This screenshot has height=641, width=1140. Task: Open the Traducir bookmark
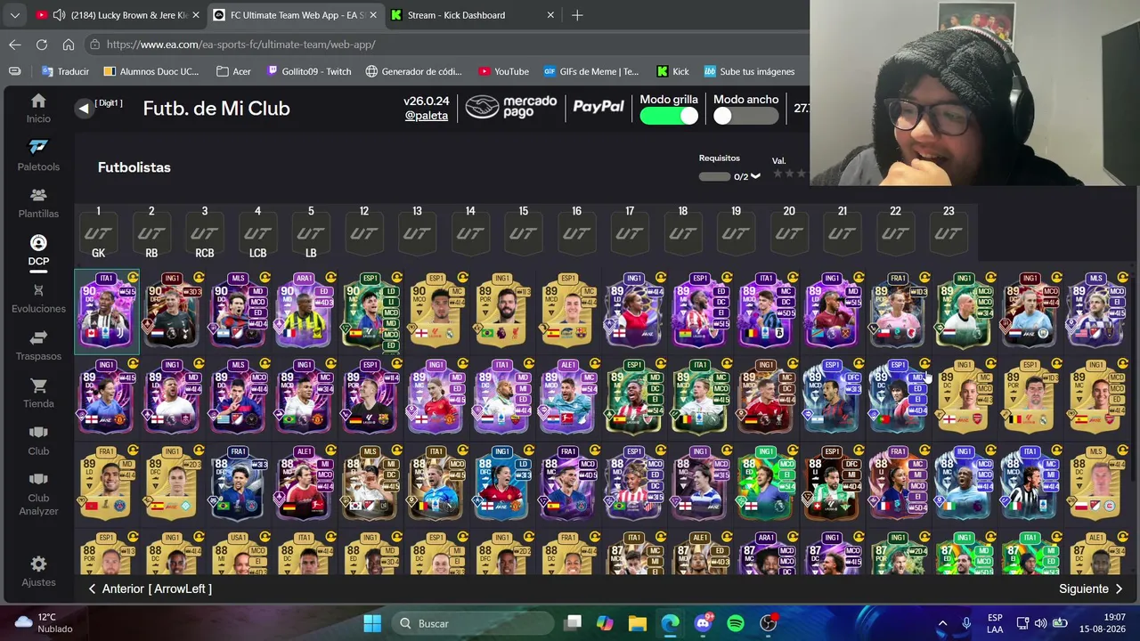pyautogui.click(x=65, y=71)
